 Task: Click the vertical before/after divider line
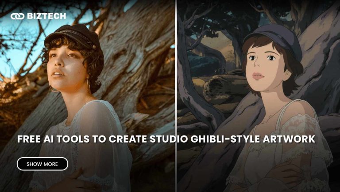176,96
